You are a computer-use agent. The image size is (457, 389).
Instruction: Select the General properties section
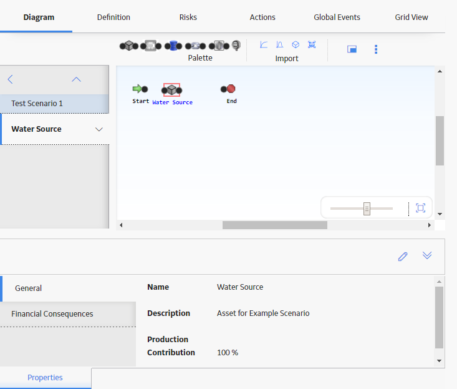[68, 288]
